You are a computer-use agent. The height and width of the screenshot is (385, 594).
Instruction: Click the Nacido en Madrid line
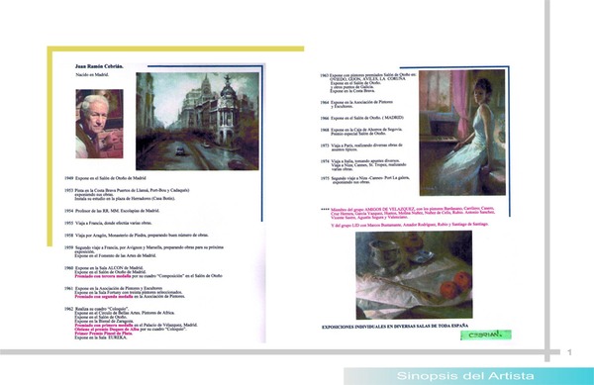(x=92, y=75)
